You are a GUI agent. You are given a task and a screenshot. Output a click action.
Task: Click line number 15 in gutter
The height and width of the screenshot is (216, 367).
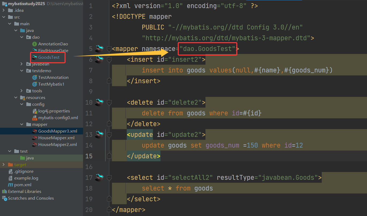[89, 156]
